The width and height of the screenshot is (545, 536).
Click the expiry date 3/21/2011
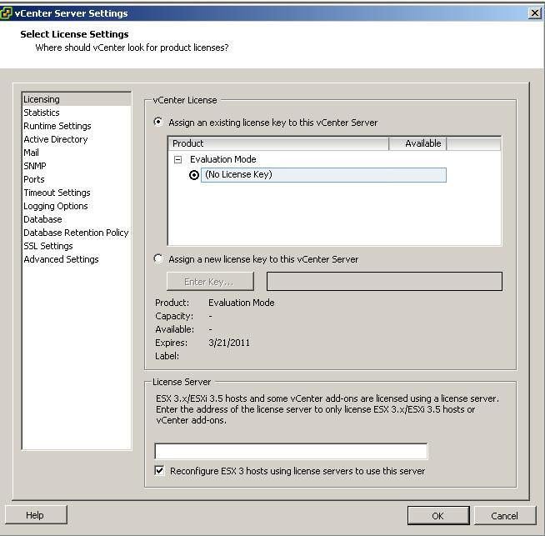point(229,343)
